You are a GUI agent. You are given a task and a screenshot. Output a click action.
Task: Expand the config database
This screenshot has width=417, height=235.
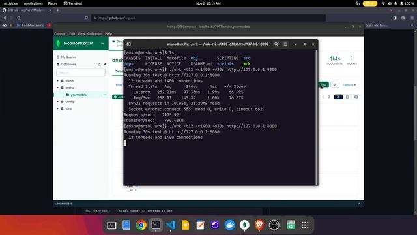58,102
